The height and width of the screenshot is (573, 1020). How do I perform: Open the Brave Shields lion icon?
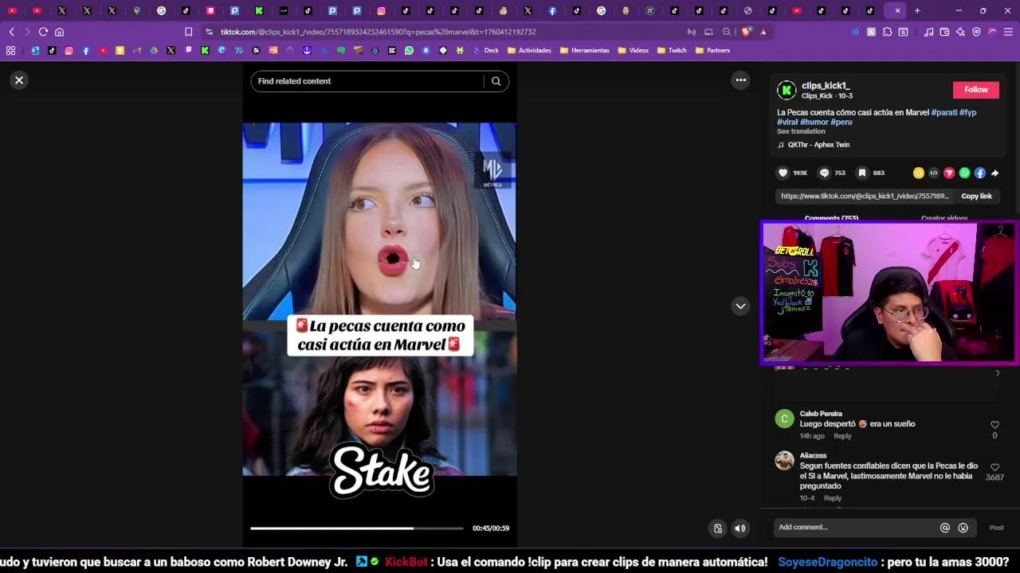pyautogui.click(x=746, y=32)
